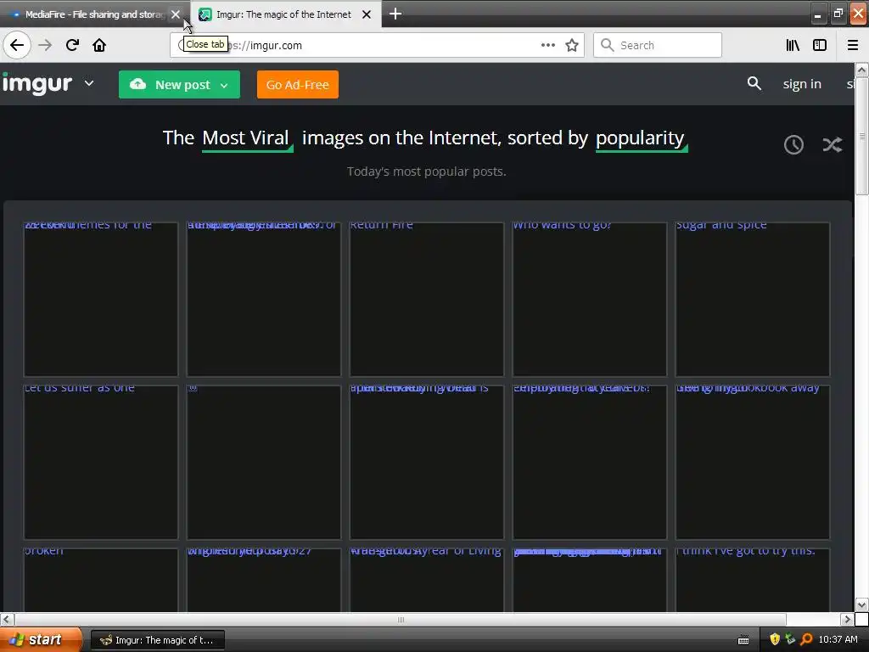Click the Go Ad-Free button
Screen dimensions: 869x652
298,84
